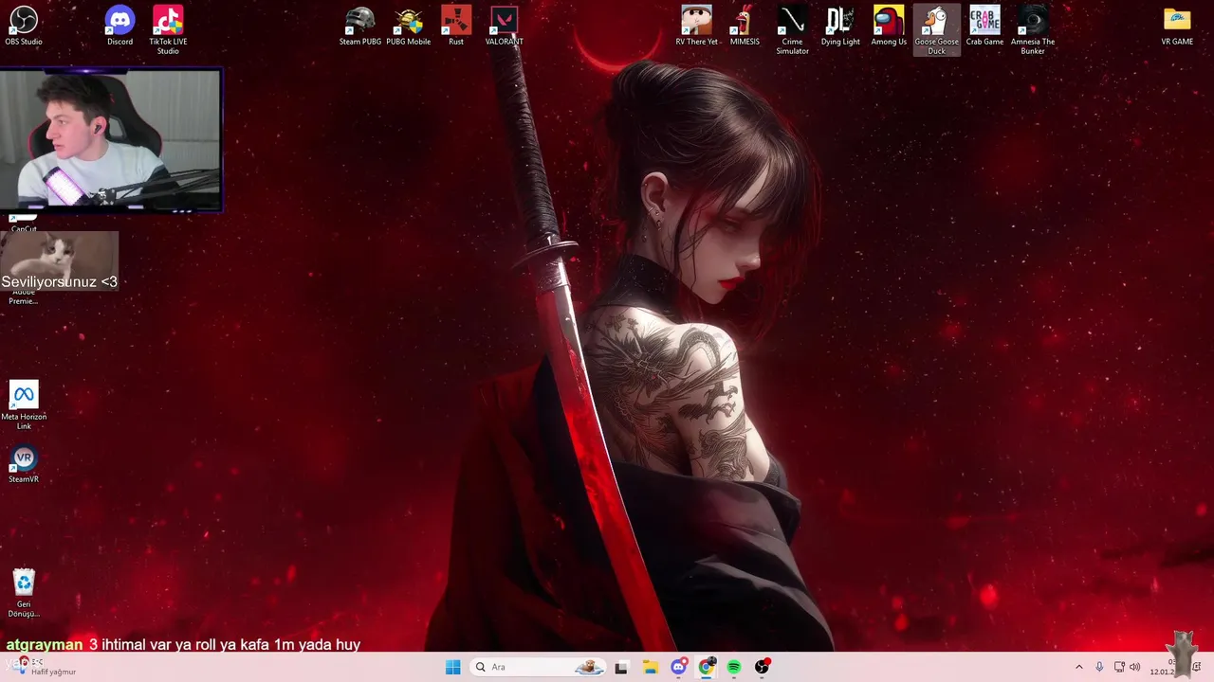
Task: Click the atgrayman chat username
Action: tap(45, 644)
